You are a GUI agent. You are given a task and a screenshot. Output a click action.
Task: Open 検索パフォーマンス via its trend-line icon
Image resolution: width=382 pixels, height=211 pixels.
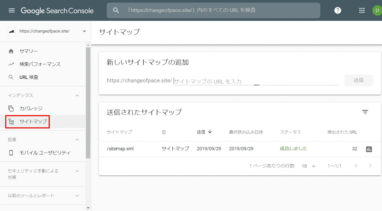click(x=11, y=64)
